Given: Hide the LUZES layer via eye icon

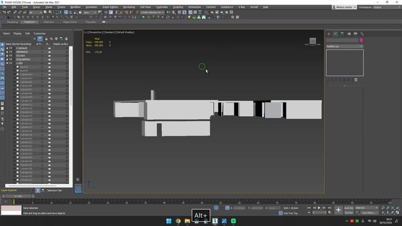Looking at the screenshot, I should [11, 63].
